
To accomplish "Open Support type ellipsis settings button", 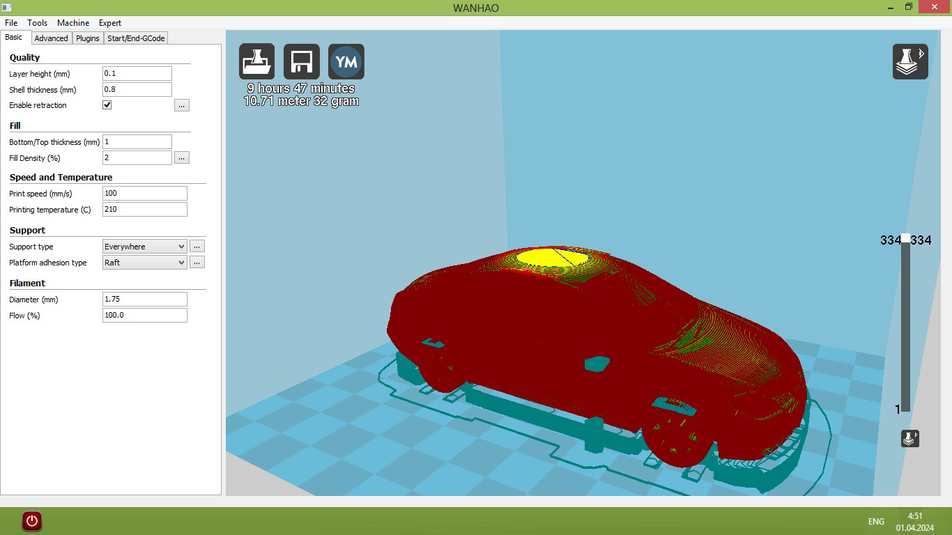I will (197, 247).
